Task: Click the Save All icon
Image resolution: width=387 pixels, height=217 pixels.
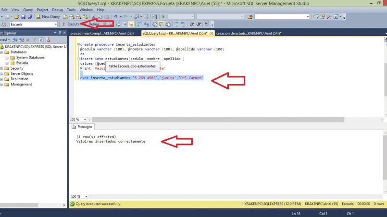Action: 30,17
